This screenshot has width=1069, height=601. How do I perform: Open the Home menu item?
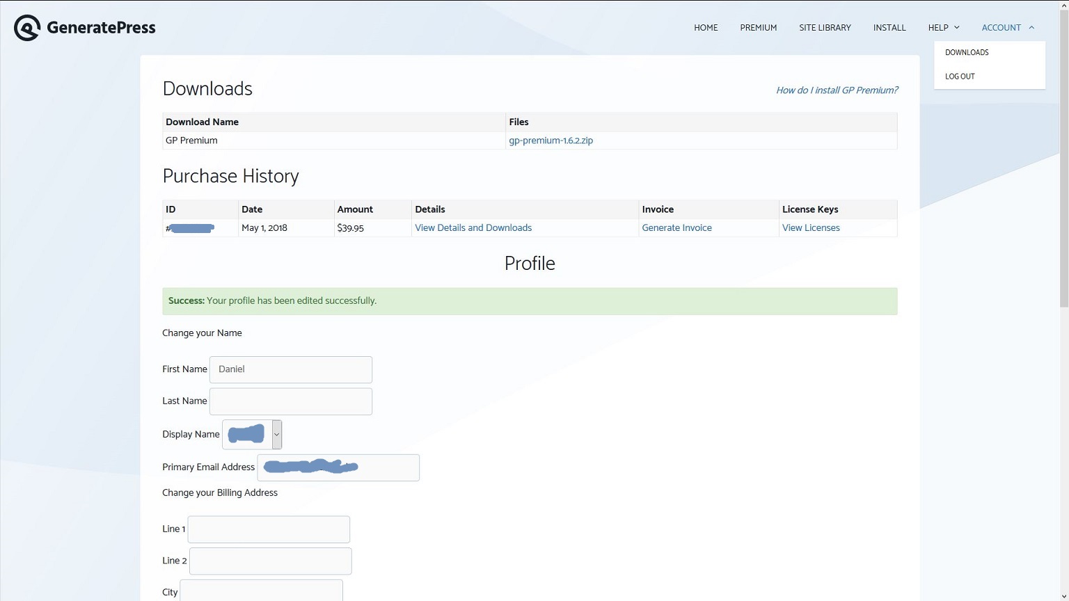tap(705, 28)
